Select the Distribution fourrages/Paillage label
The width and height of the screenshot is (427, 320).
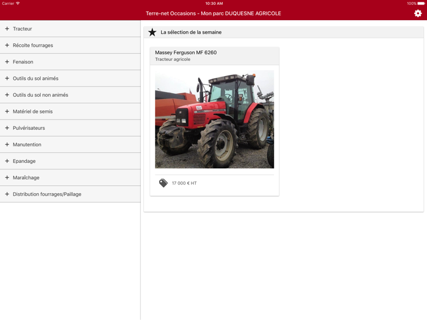[x=47, y=194]
